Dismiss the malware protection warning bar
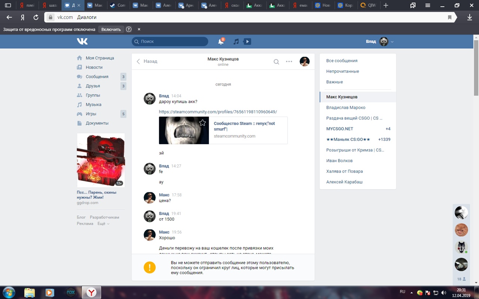This screenshot has width=479, height=299. 139,29
